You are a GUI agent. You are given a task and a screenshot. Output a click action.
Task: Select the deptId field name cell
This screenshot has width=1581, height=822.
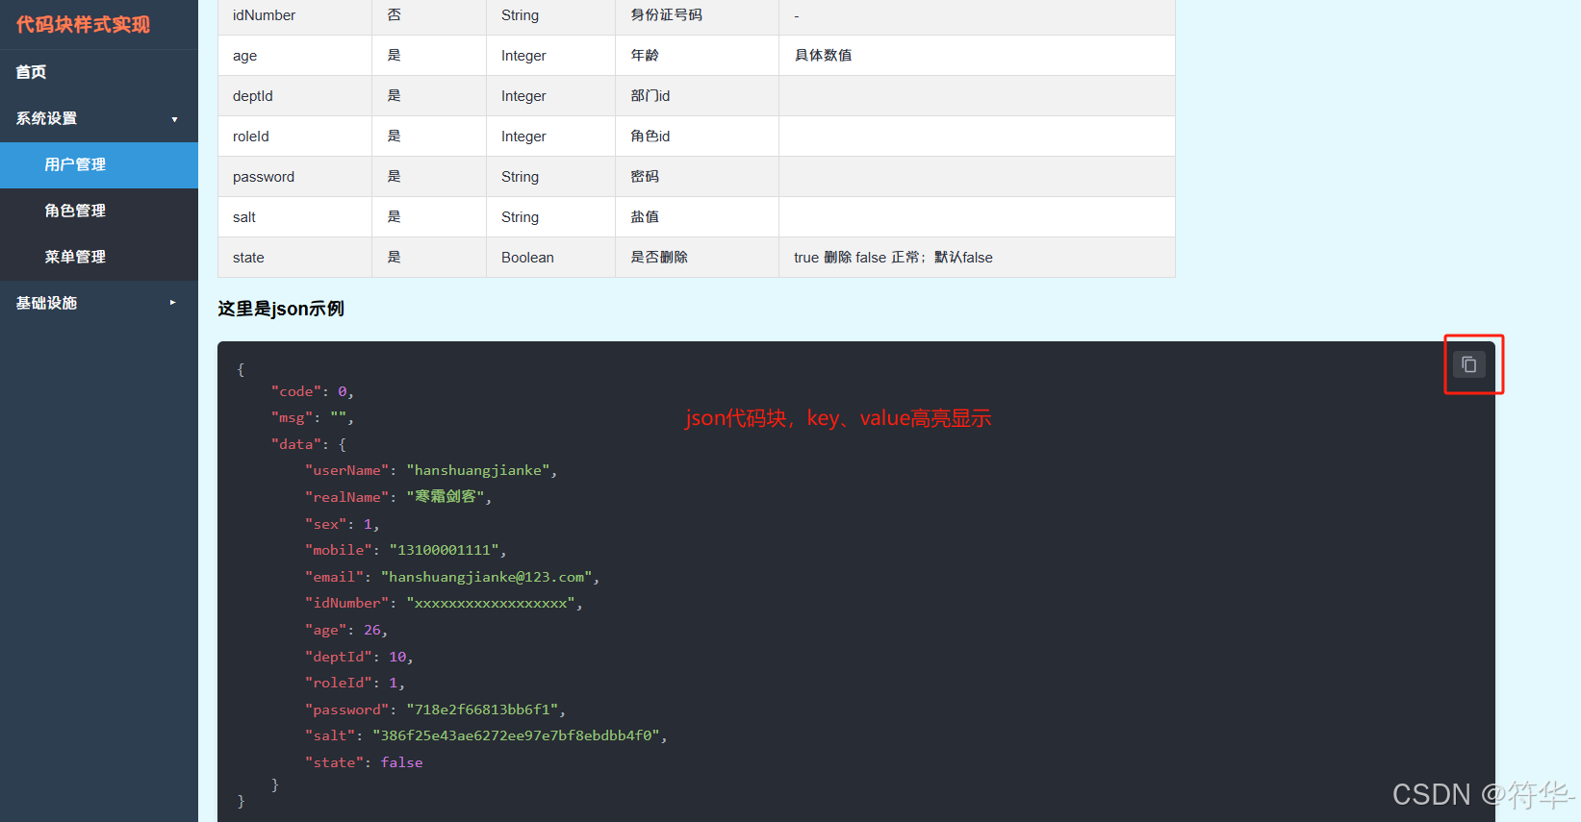(294, 96)
